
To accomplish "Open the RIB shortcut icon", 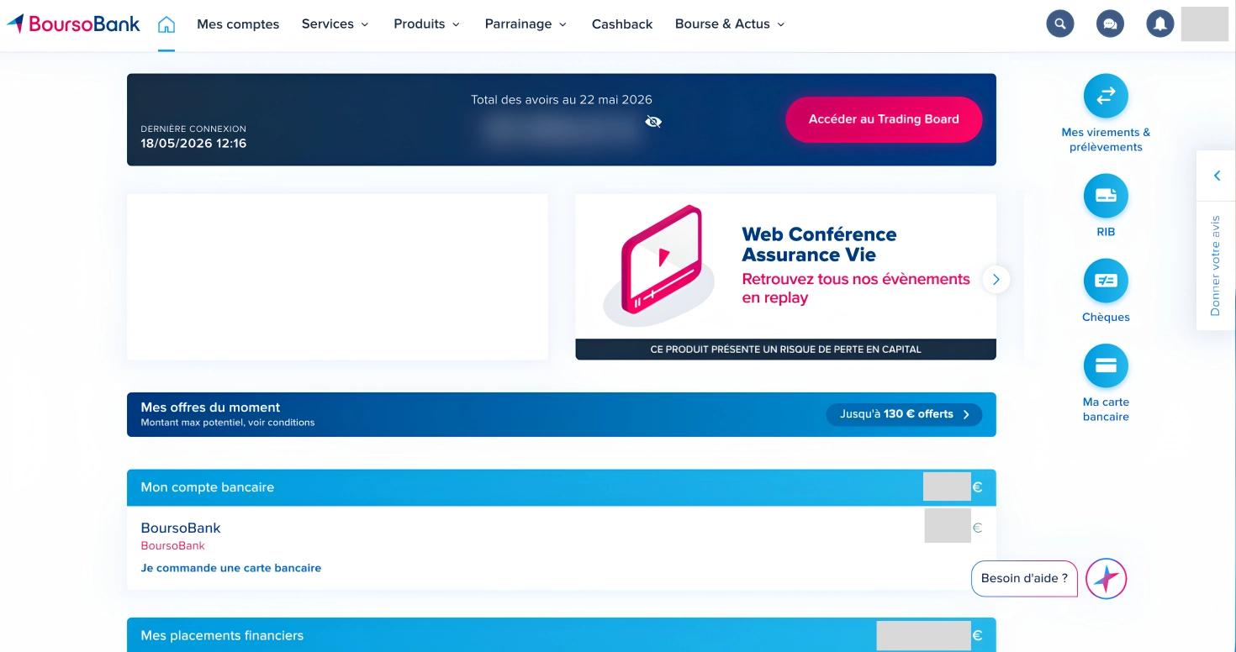I will click(1106, 196).
